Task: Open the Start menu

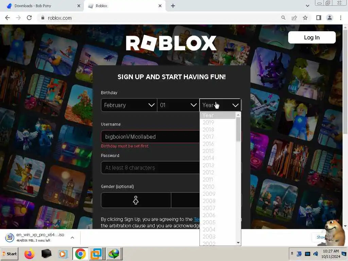Action: pos(9,254)
